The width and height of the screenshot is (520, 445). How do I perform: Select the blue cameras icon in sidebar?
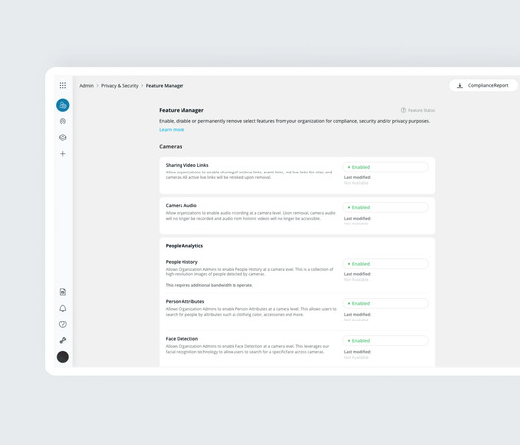point(63,105)
